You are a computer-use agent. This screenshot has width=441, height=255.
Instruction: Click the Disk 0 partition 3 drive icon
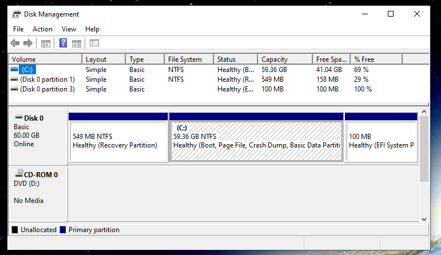click(x=14, y=89)
